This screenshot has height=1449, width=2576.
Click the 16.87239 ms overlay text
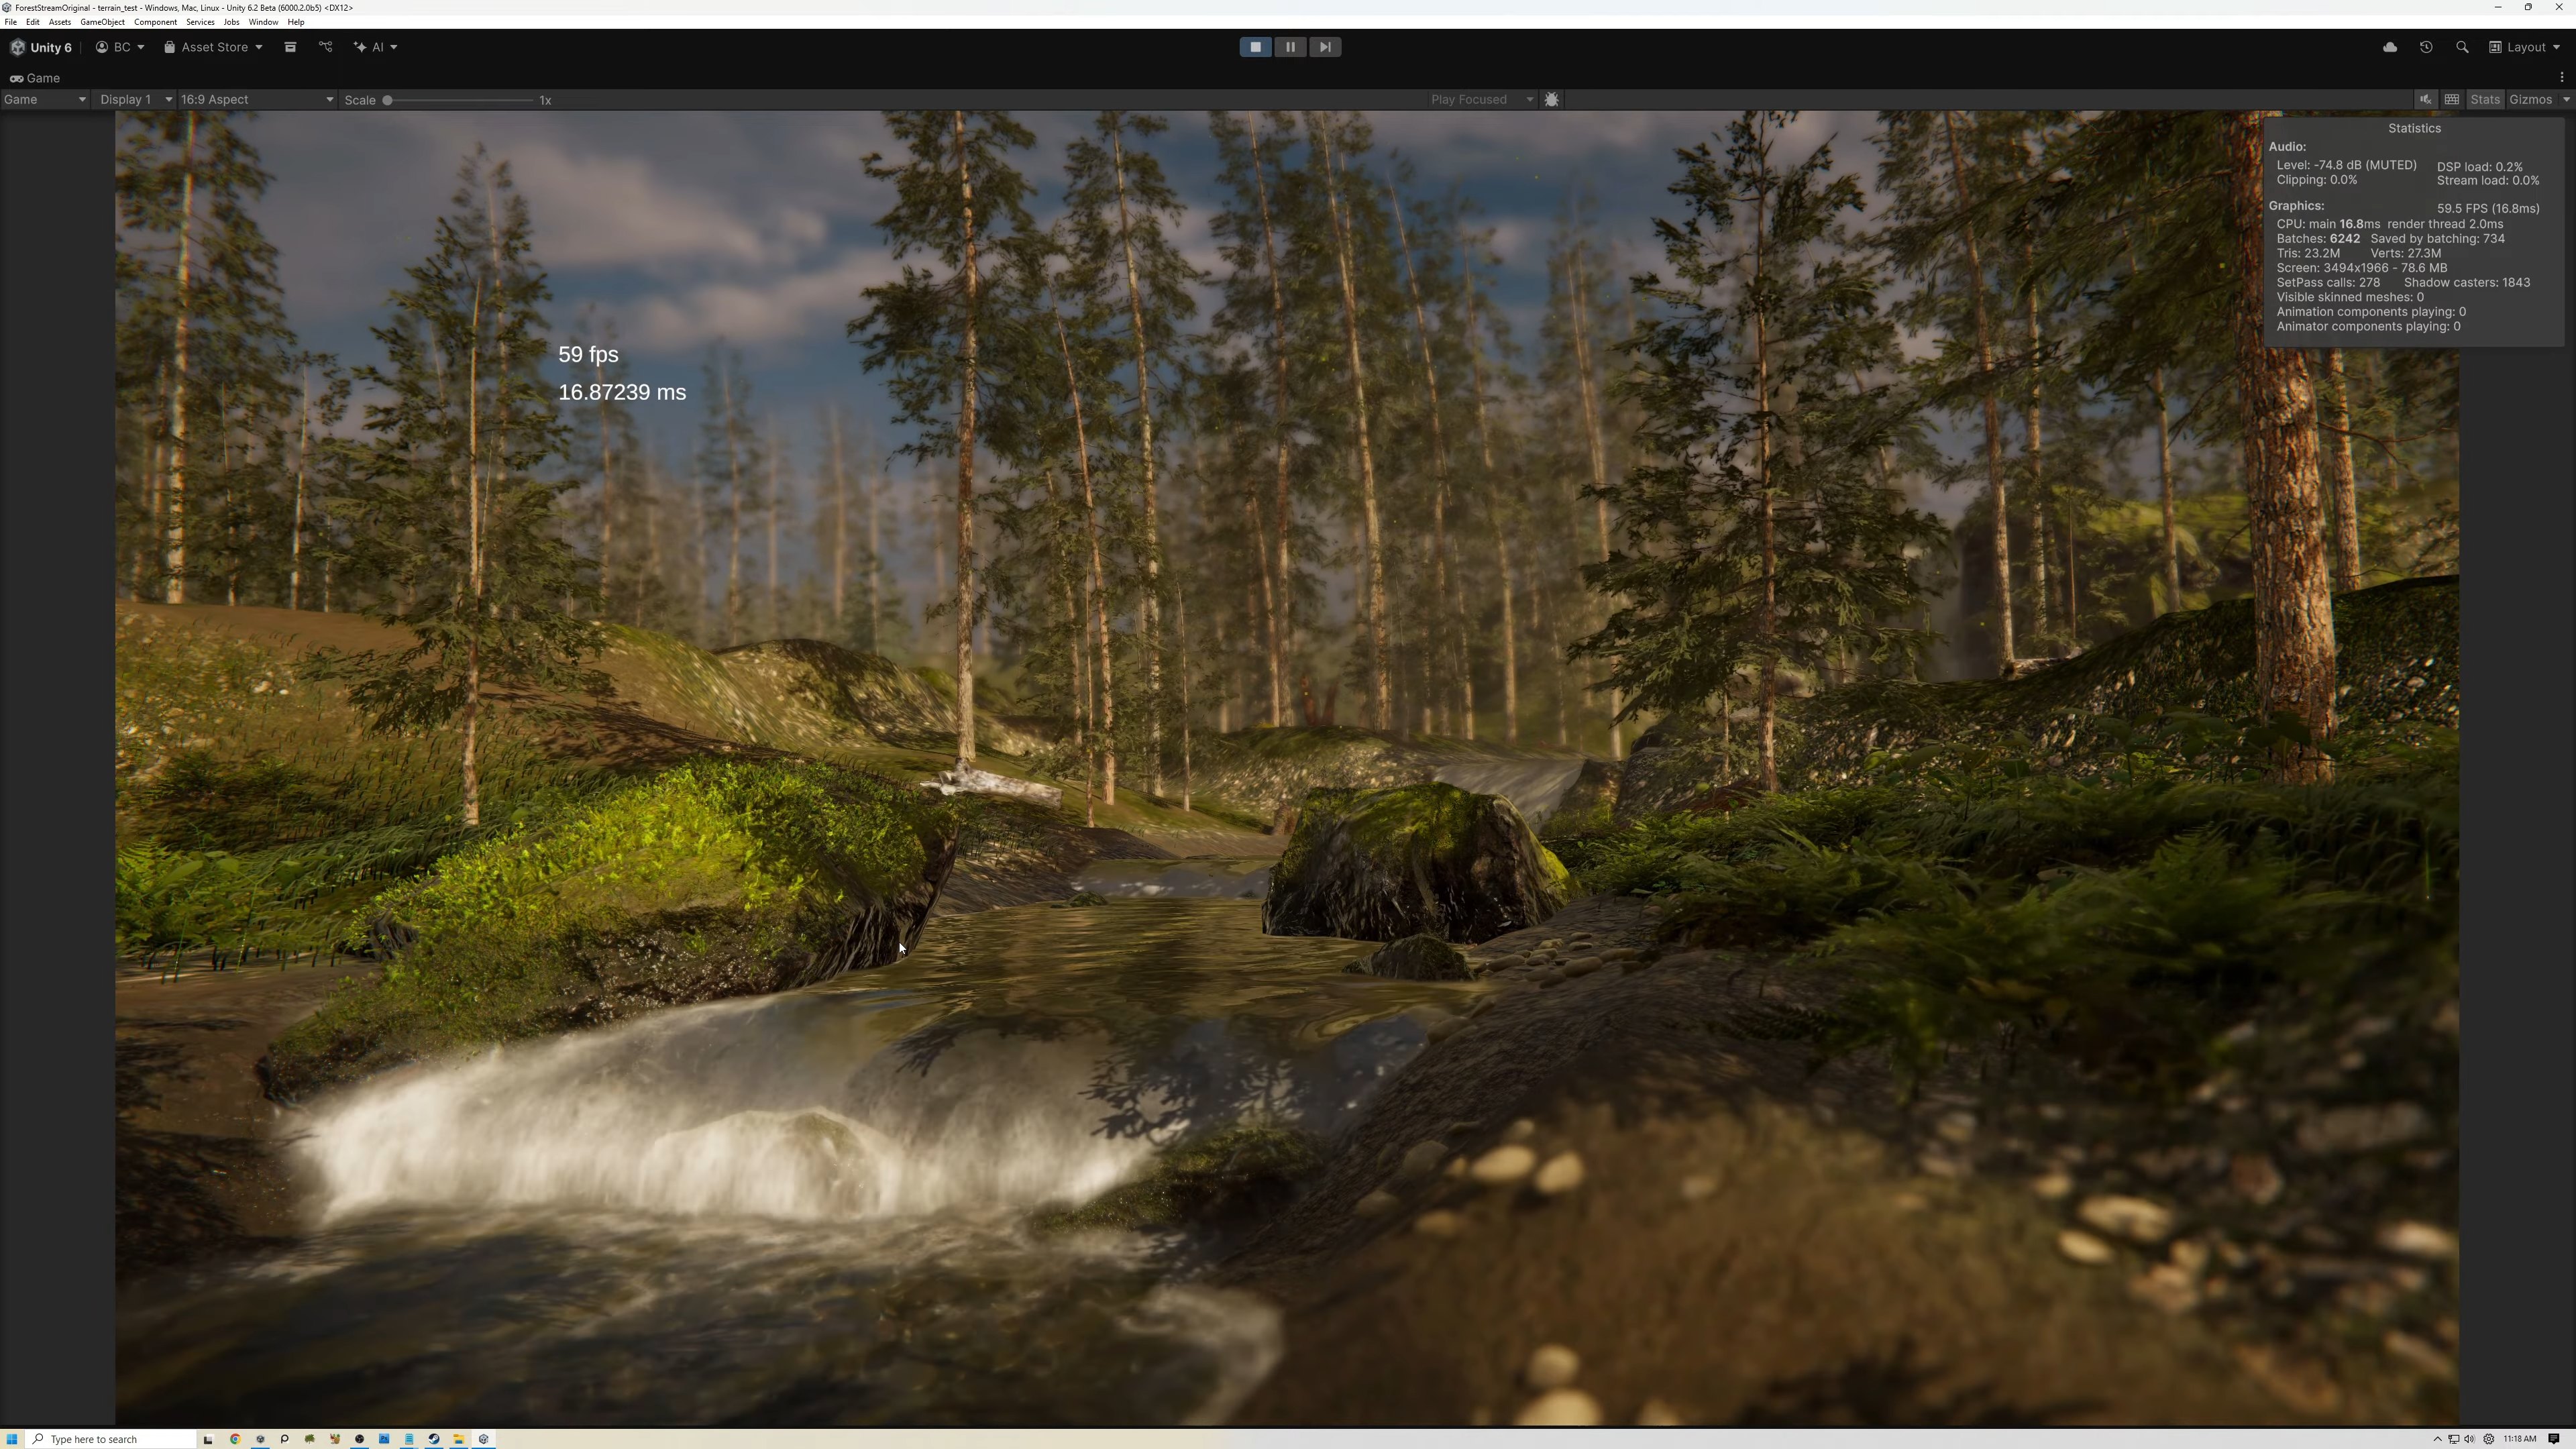point(622,392)
